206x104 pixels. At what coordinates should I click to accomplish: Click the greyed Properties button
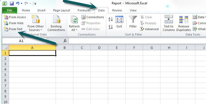91,23
